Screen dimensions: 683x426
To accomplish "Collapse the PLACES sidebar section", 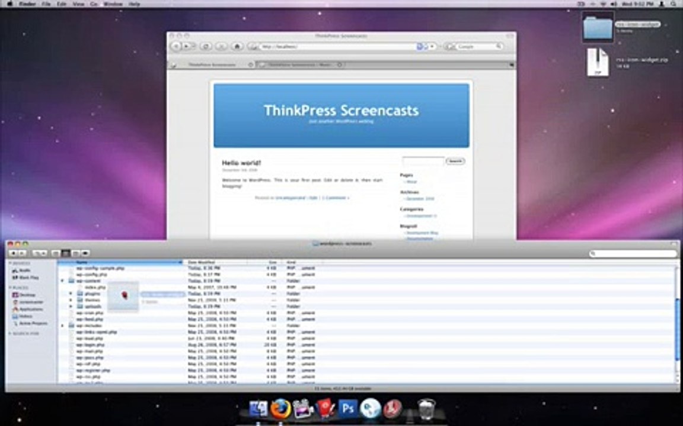I will pyautogui.click(x=11, y=288).
